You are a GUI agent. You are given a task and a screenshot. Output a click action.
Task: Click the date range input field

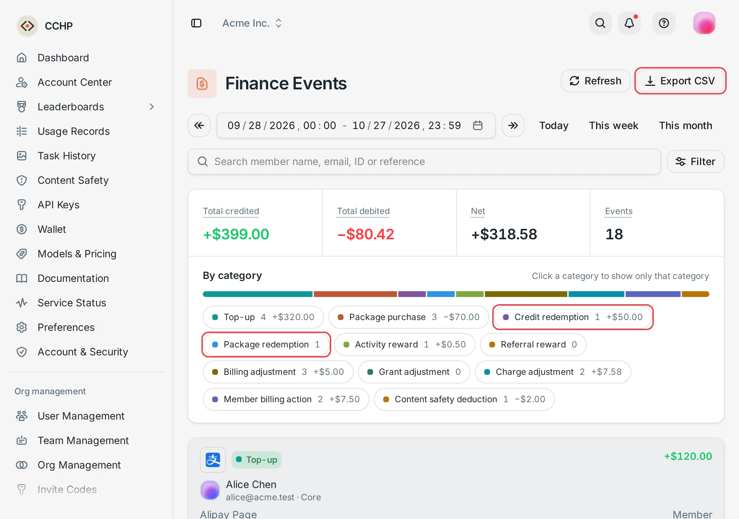[x=356, y=125]
